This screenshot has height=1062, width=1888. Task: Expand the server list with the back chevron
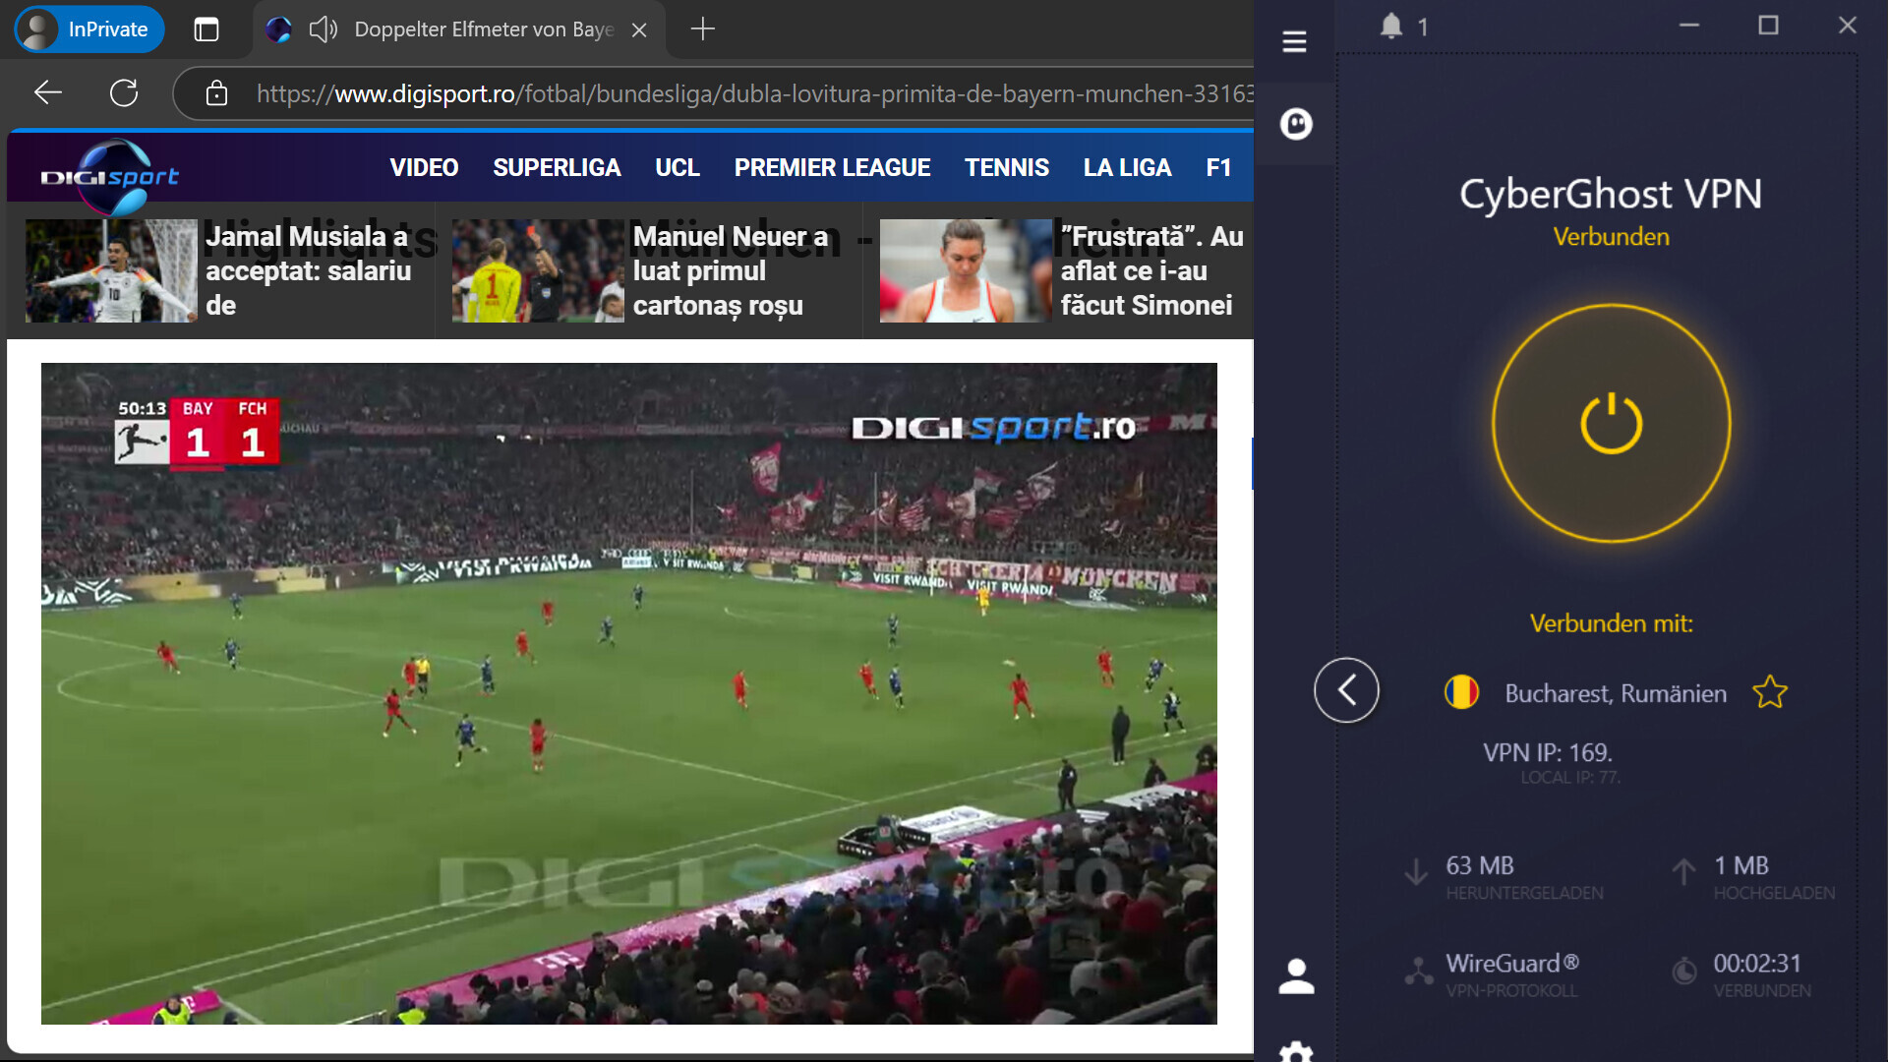(1346, 690)
